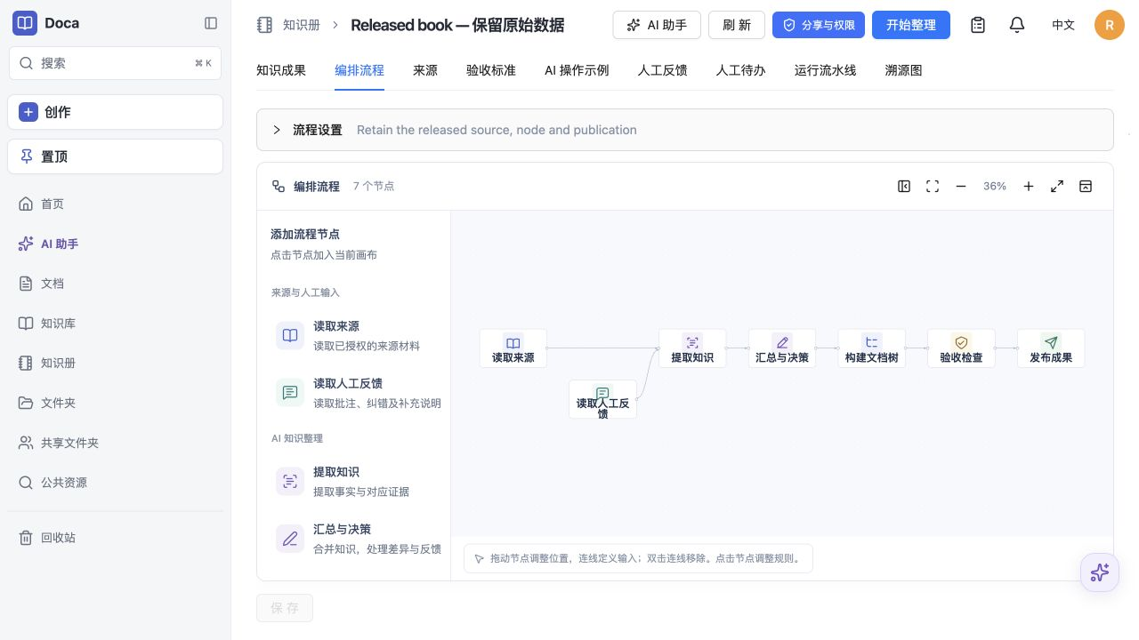Image resolution: width=1139 pixels, height=640 pixels.
Task: Open 共享文件夹 in the sidebar
Action: click(x=115, y=443)
